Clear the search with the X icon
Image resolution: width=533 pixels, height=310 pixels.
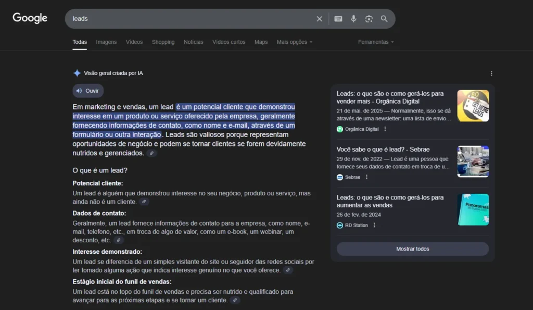319,19
